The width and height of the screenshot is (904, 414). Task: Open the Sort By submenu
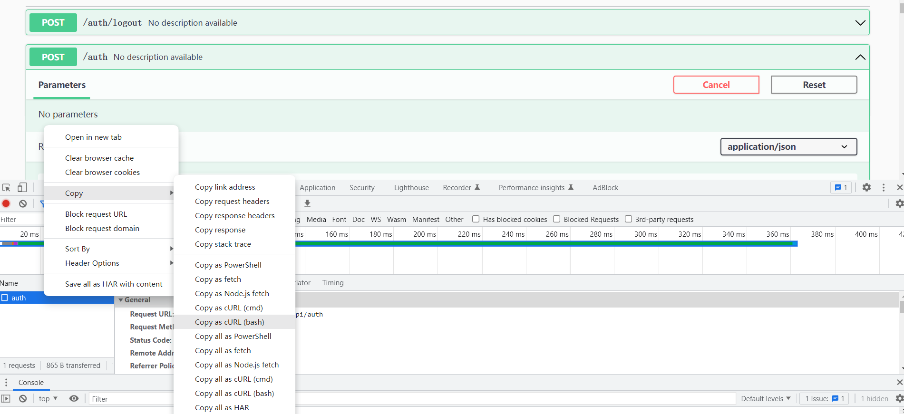(111, 249)
